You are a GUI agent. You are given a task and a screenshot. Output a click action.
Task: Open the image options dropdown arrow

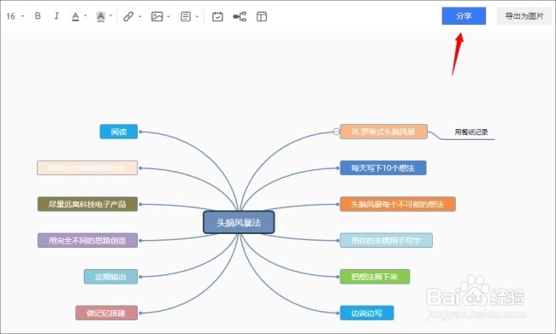click(x=169, y=16)
